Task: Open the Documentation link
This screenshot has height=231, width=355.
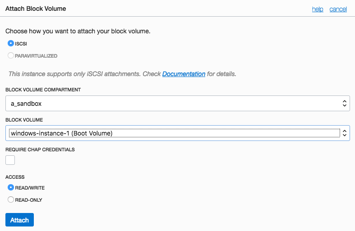Action: [x=184, y=74]
